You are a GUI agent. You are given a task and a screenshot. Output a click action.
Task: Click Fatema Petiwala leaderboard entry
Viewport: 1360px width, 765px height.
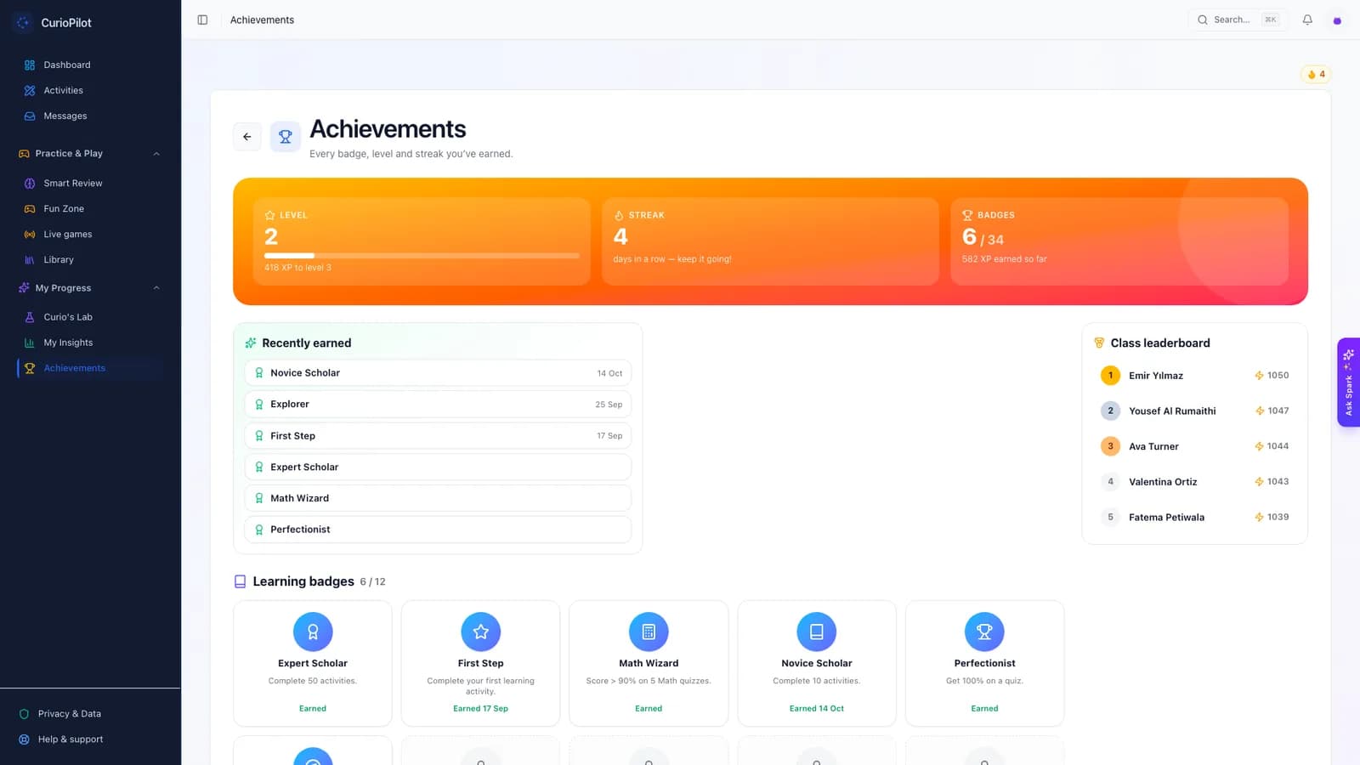[x=1194, y=517]
